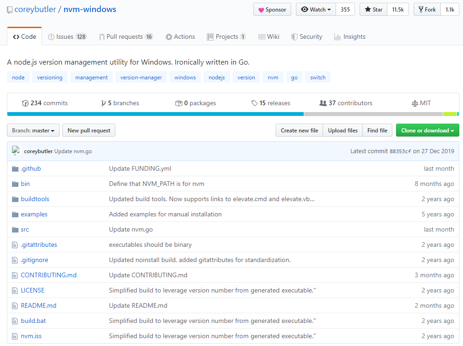This screenshot has width=463, height=346.
Task: Click the coreybutler avatar in the commit bar
Action: (16, 150)
